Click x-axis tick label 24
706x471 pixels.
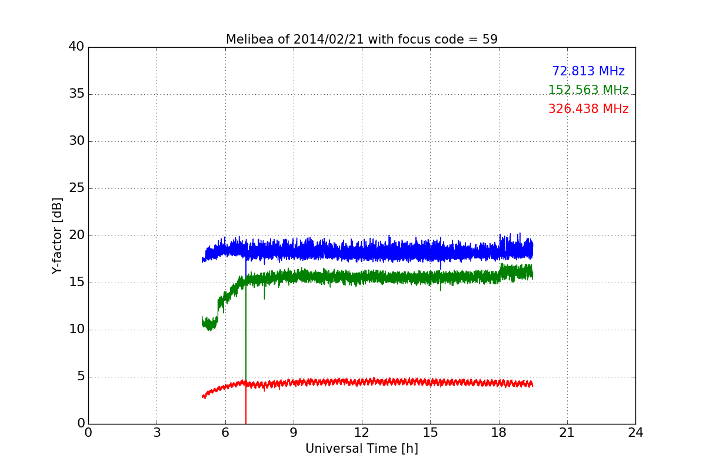tap(635, 433)
